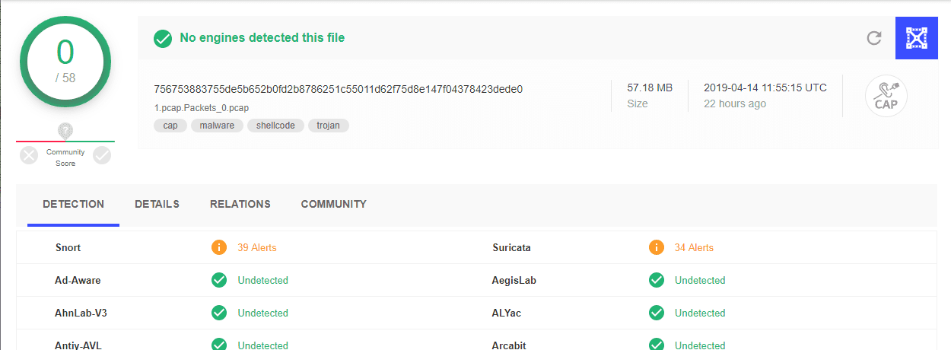The width and height of the screenshot is (951, 350).
Task: Click the Suricata orange alert icon
Action: [x=657, y=247]
